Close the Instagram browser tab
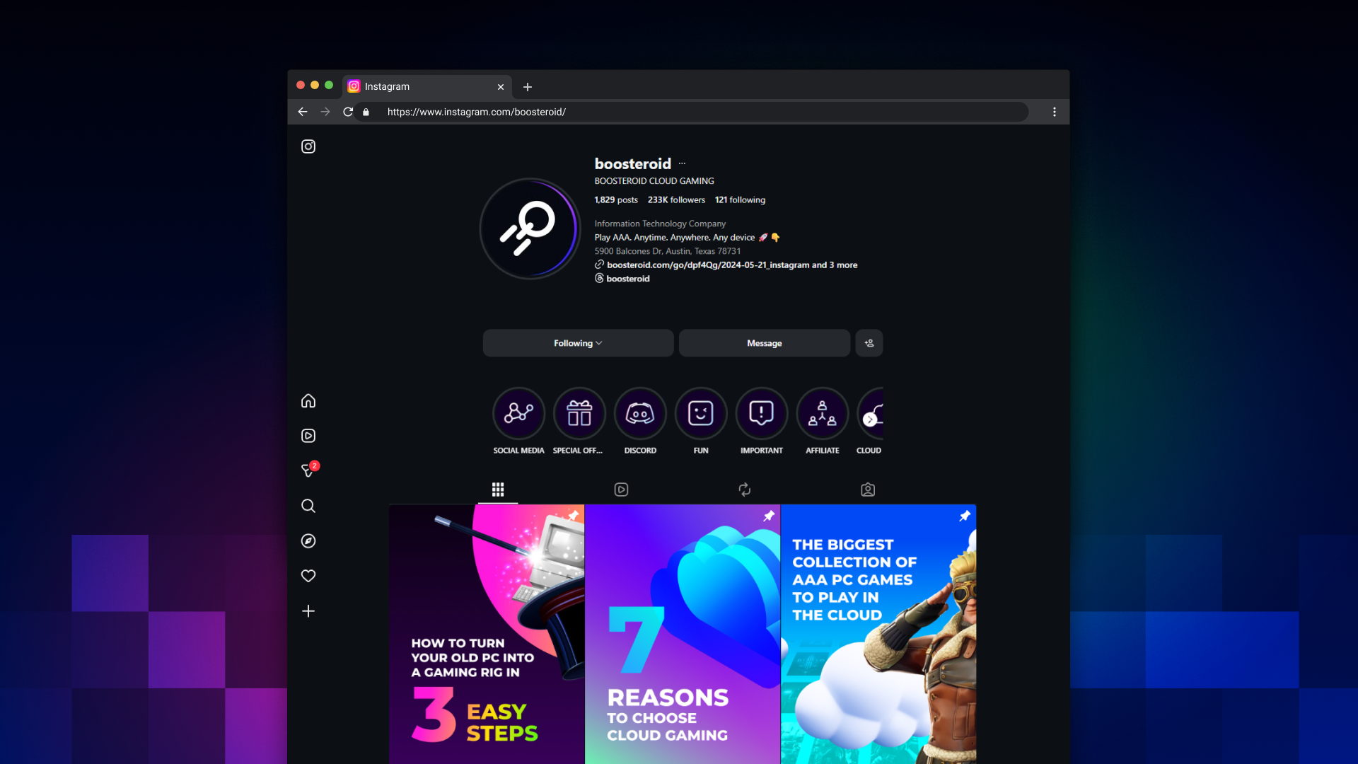This screenshot has width=1358, height=764. tap(501, 87)
